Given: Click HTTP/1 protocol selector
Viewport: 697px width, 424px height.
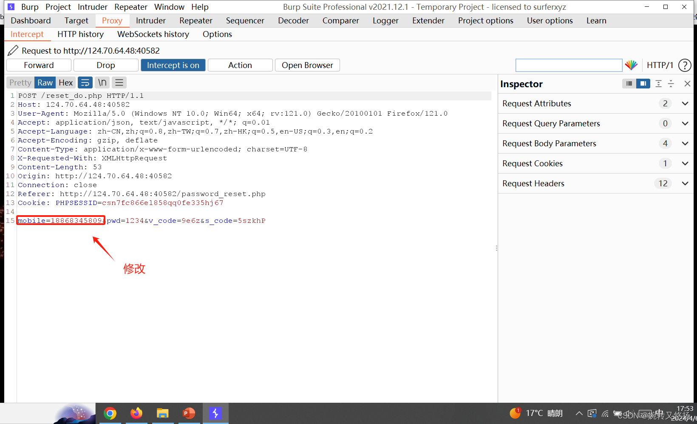Looking at the screenshot, I should pos(660,65).
